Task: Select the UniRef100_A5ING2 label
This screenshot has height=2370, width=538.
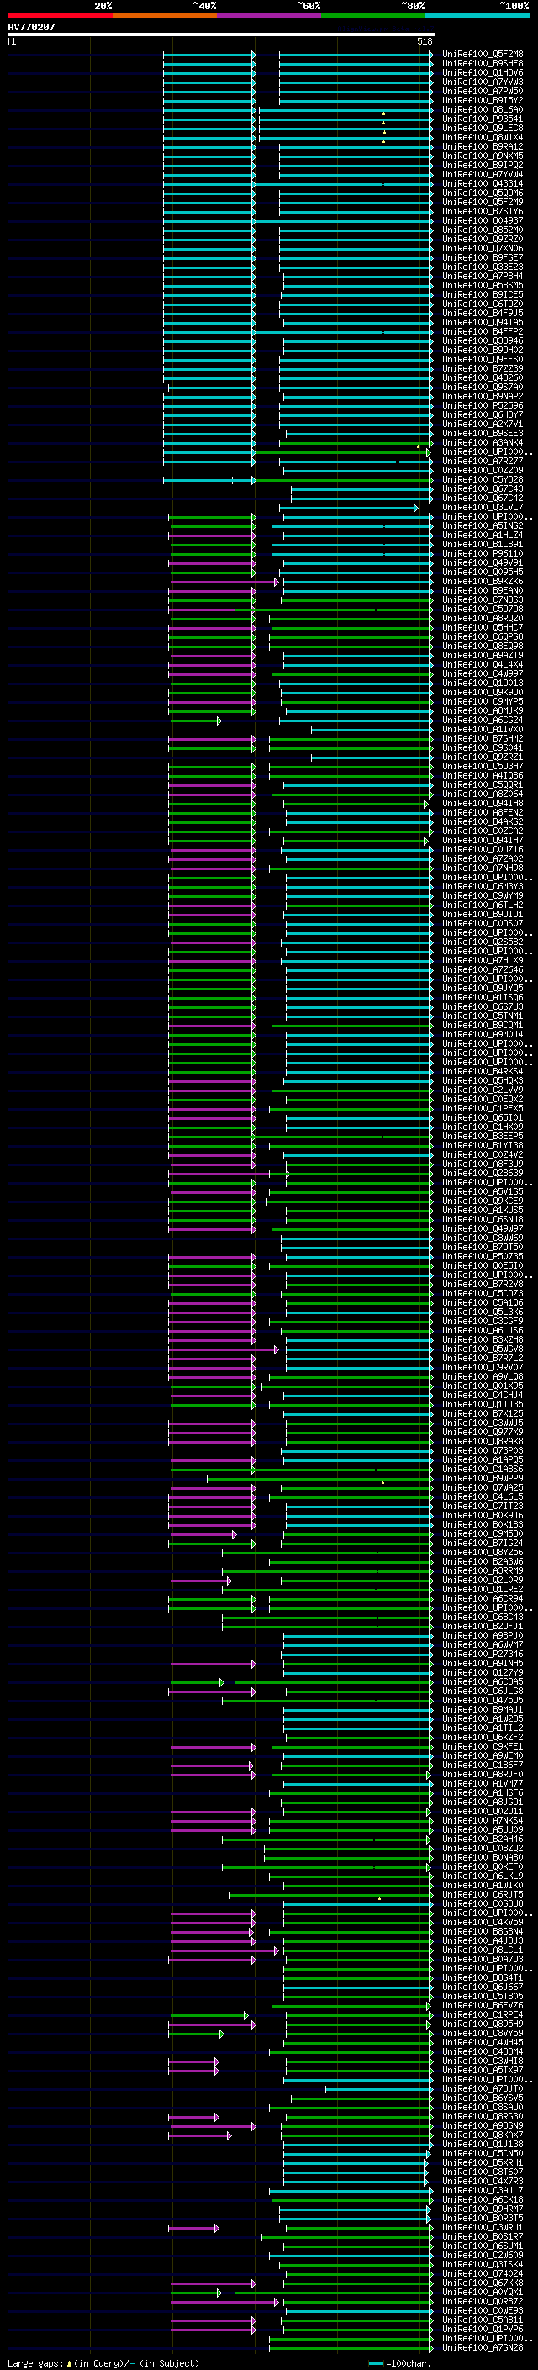Action: pyautogui.click(x=483, y=526)
